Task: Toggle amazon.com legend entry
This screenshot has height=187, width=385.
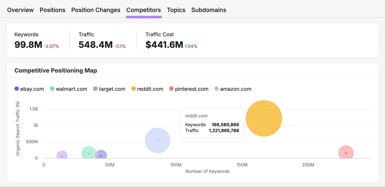Action: click(233, 89)
